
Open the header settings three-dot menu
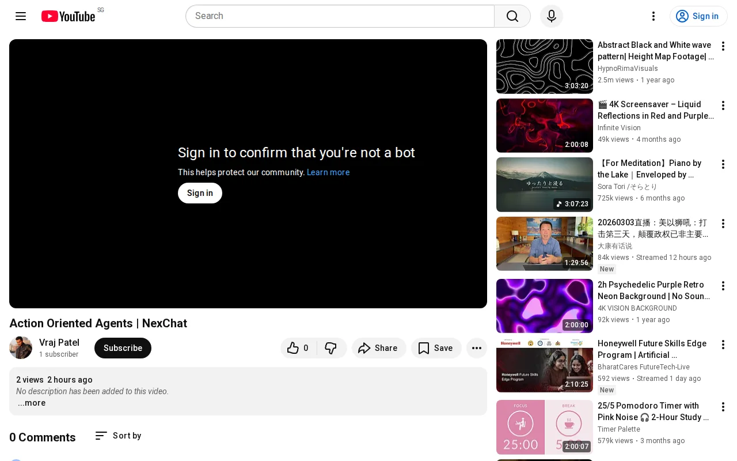pos(654,16)
